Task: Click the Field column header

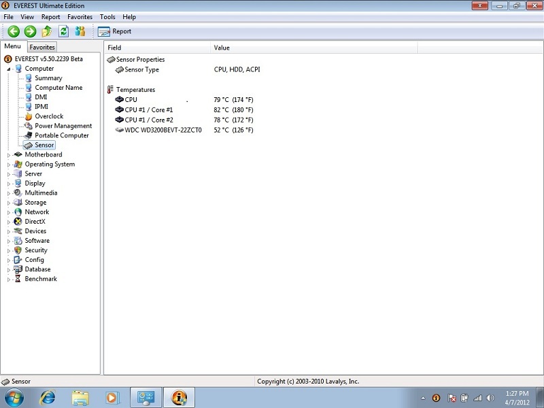Action: coord(157,48)
